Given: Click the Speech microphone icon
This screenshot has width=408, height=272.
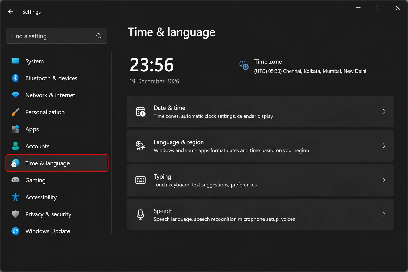Looking at the screenshot, I should pyautogui.click(x=141, y=214).
